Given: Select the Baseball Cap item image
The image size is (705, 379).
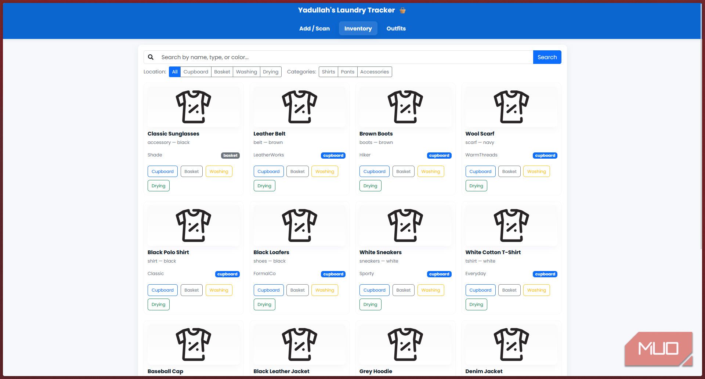Looking at the screenshot, I should point(194,344).
